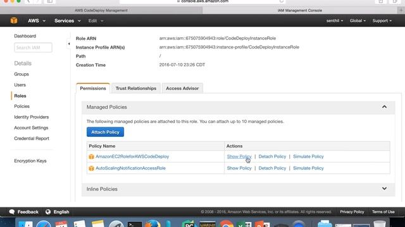This screenshot has width=405, height=227.
Task: Open the new tab plus button
Action: pos(401,10)
